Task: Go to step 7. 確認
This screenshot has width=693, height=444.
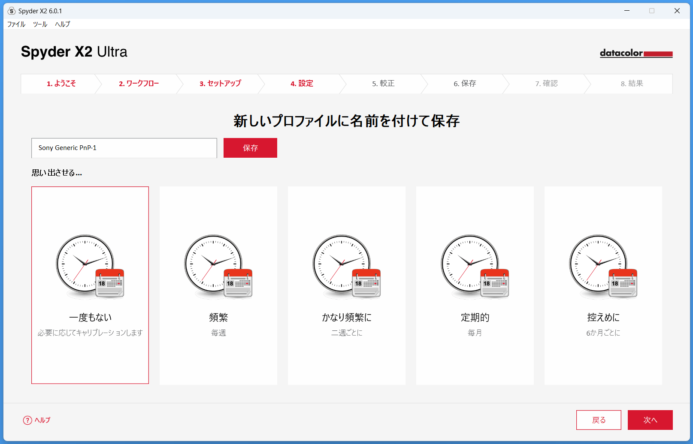Action: point(546,84)
